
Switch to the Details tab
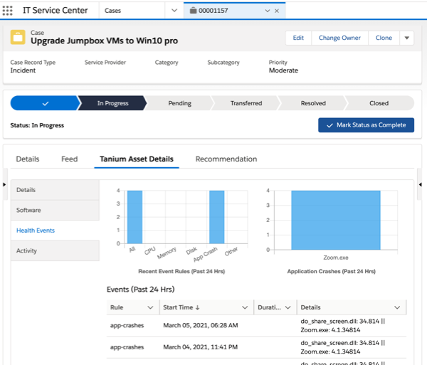click(28, 159)
